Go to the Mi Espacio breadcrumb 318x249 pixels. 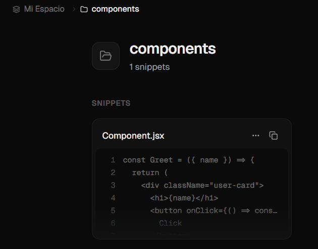[x=44, y=9]
